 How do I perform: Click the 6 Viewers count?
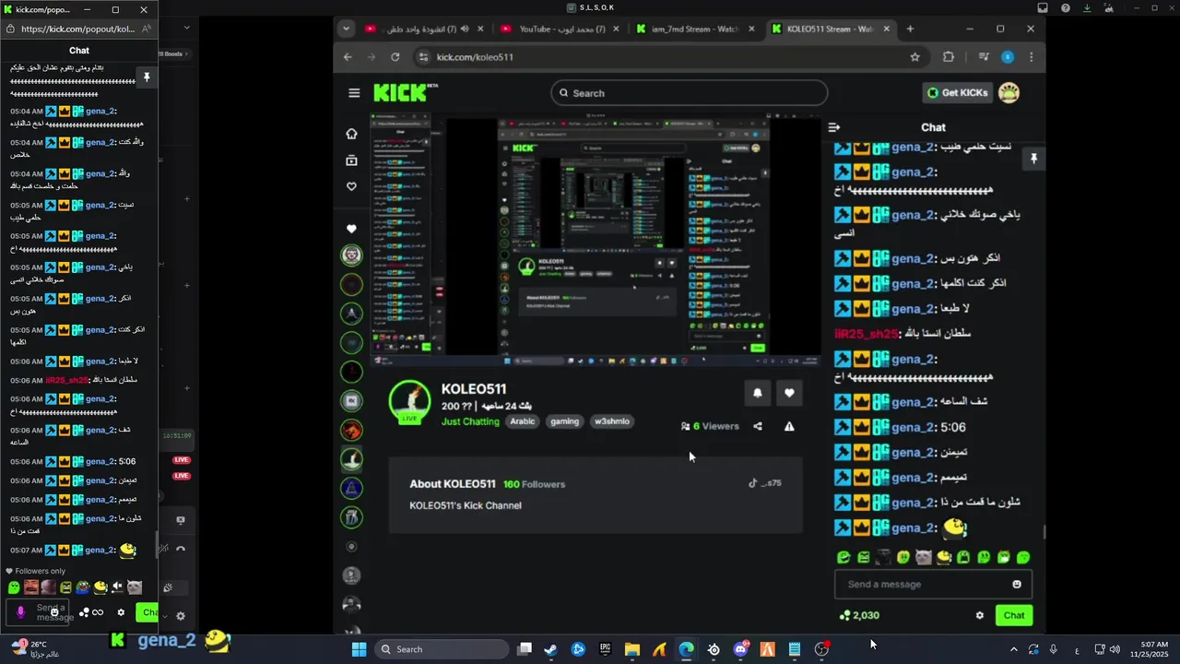(x=710, y=426)
